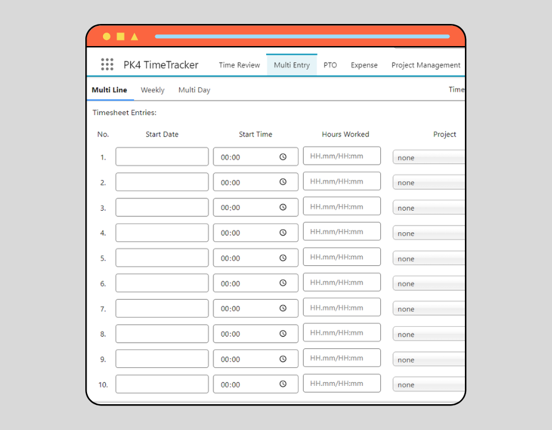This screenshot has height=430, width=552.
Task: Click the orange square icon in the title bar
Action: 120,36
